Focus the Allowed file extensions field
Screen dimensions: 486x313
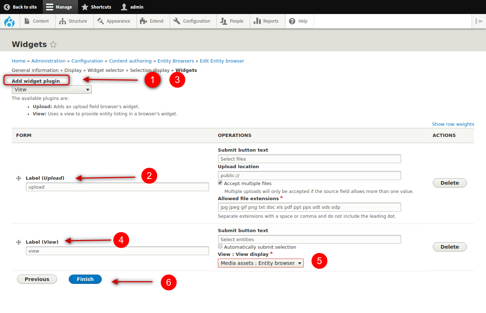coord(309,207)
